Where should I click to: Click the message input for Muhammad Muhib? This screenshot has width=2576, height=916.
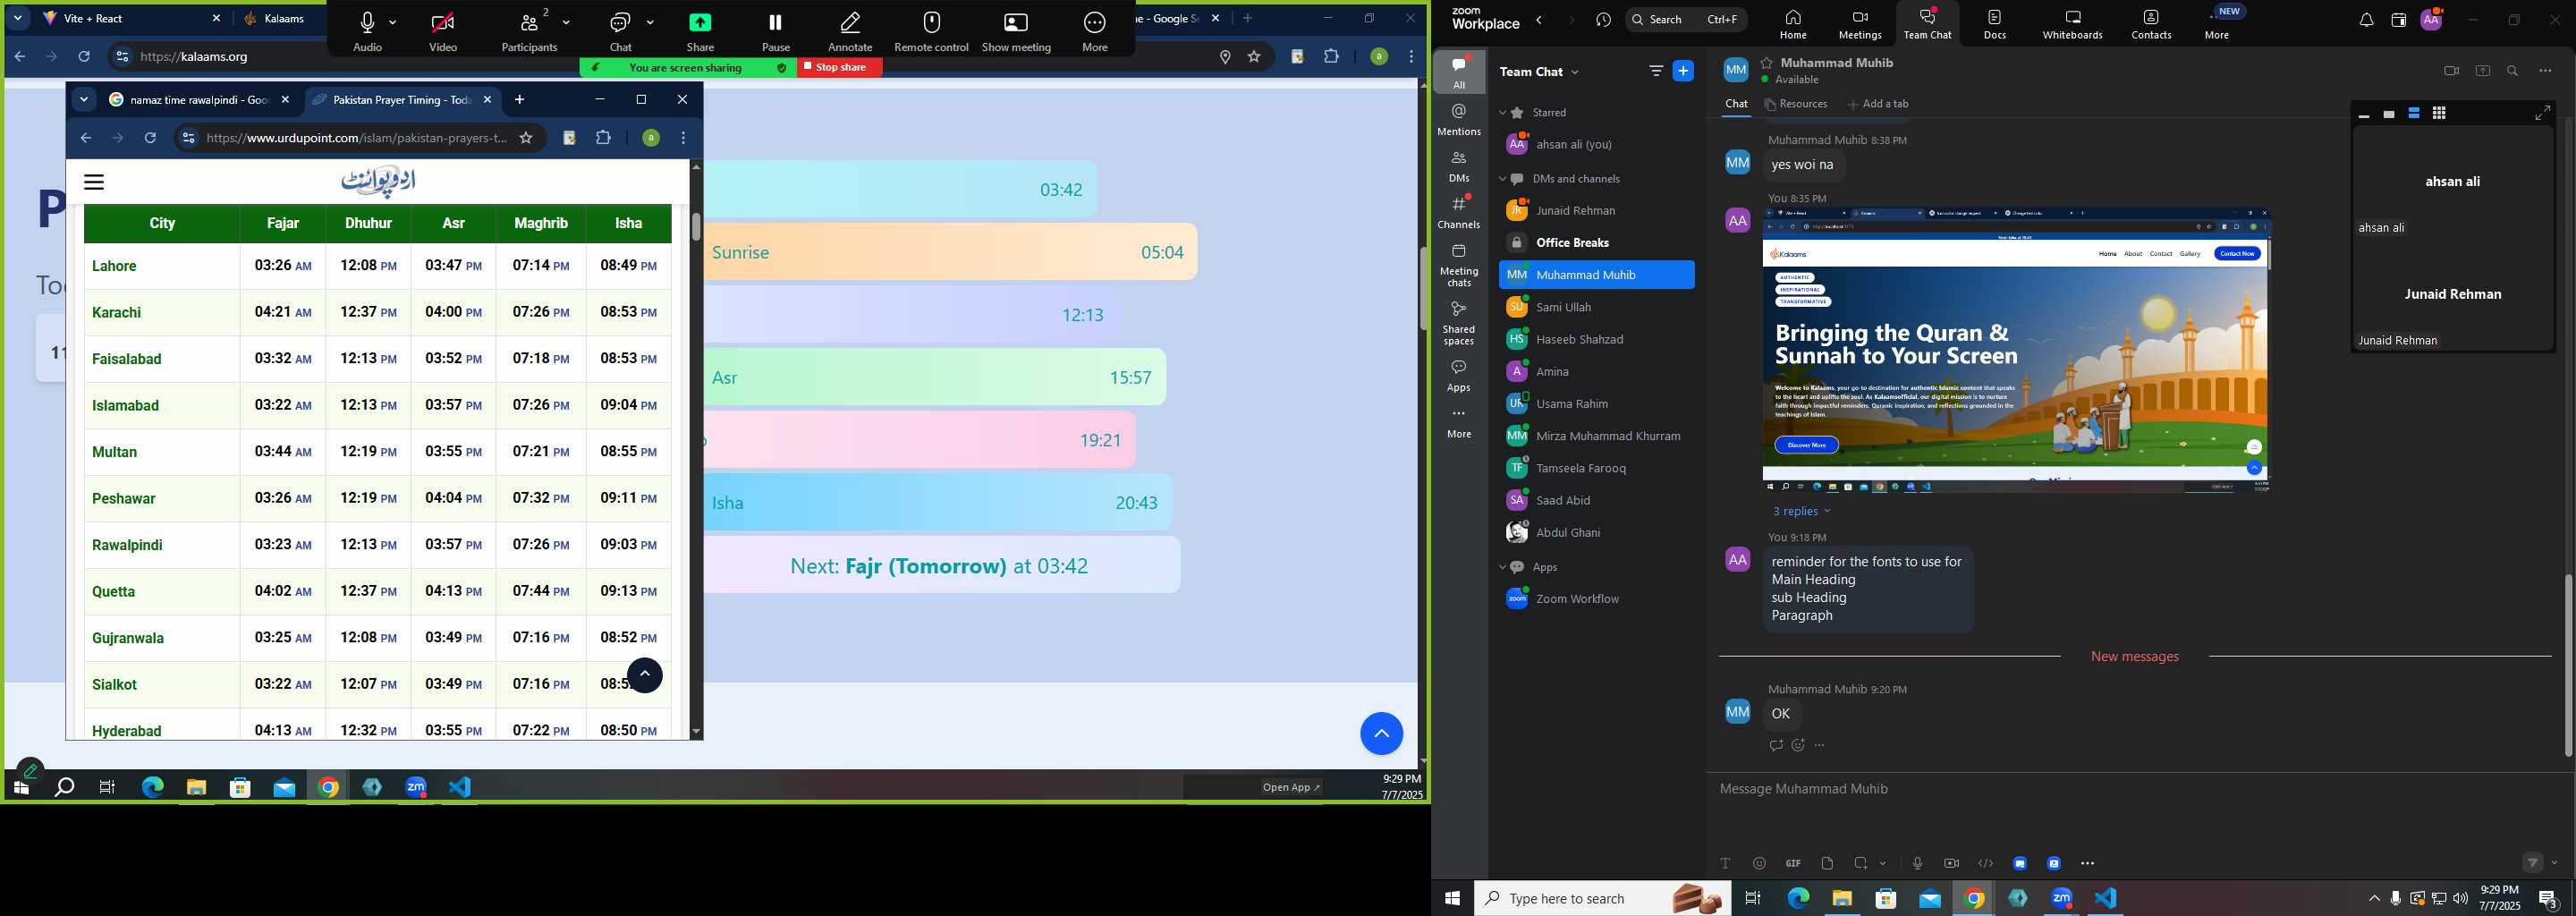(x=2135, y=789)
